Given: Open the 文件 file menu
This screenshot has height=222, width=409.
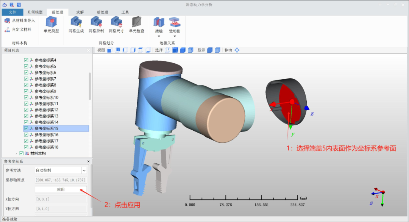Looking at the screenshot, I should pyautogui.click(x=12, y=12).
